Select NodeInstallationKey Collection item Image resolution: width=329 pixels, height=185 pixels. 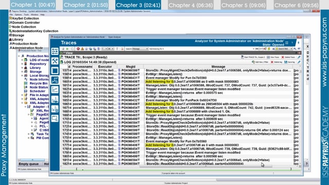[x=33, y=31]
